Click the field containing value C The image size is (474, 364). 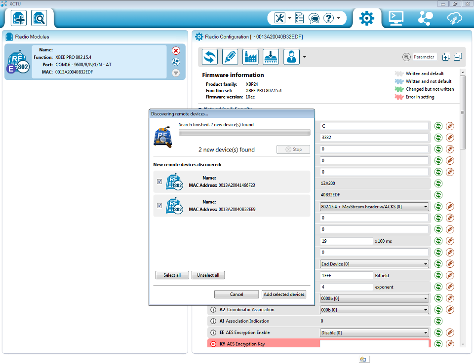[374, 126]
